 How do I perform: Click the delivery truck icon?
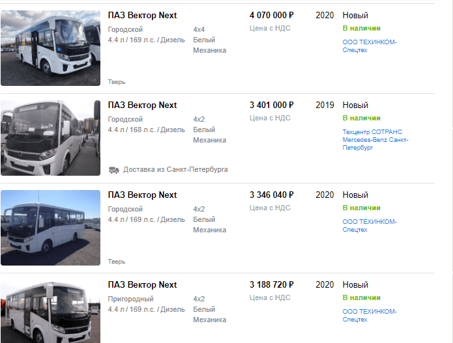tap(114, 170)
